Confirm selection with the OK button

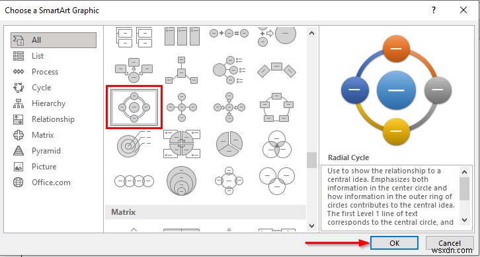coord(394,243)
